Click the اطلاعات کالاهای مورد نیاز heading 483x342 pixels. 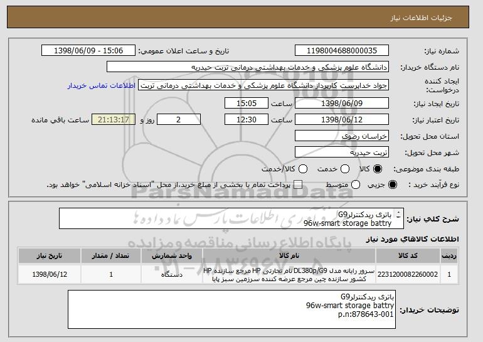(x=413, y=239)
